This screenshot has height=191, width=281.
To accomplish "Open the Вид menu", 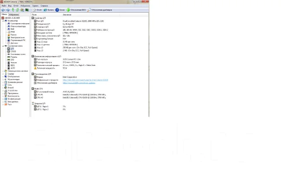I will click(10, 6).
